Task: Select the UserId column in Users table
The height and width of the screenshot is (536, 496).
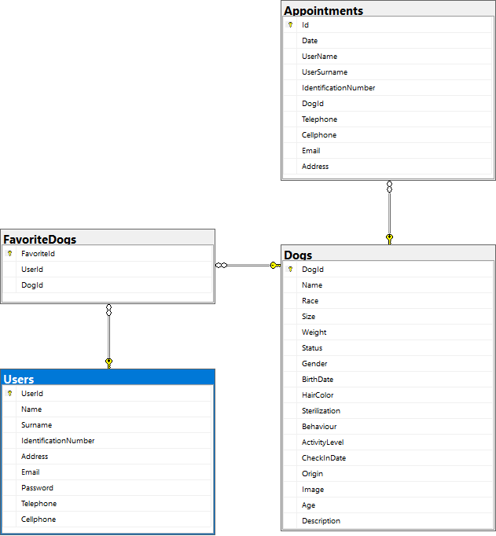Action: [x=108, y=393]
